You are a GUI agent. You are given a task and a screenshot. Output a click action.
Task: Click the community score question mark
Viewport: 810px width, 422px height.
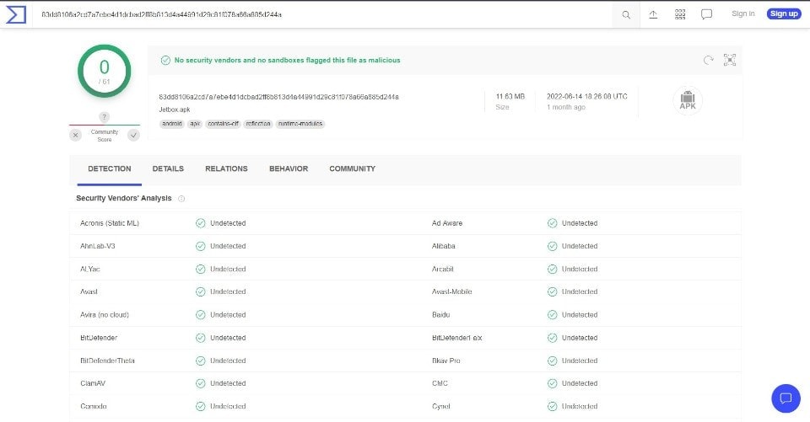pos(104,117)
